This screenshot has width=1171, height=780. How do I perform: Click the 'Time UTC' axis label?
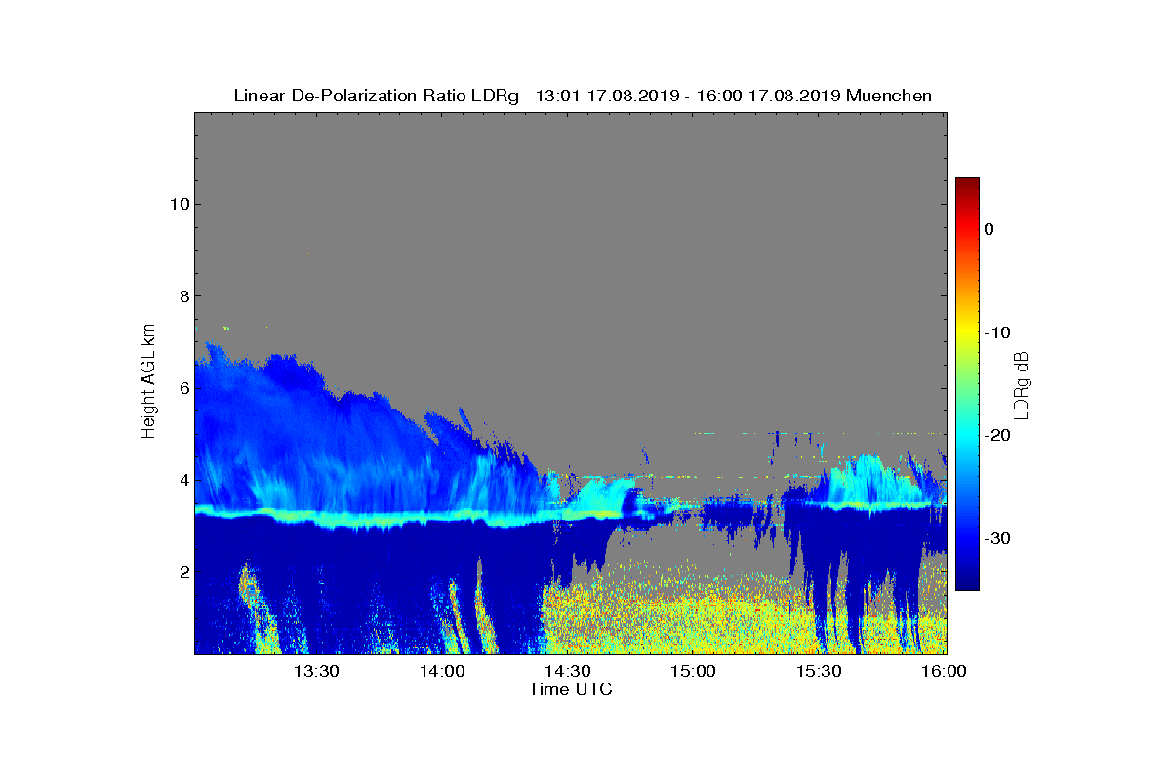click(x=571, y=689)
